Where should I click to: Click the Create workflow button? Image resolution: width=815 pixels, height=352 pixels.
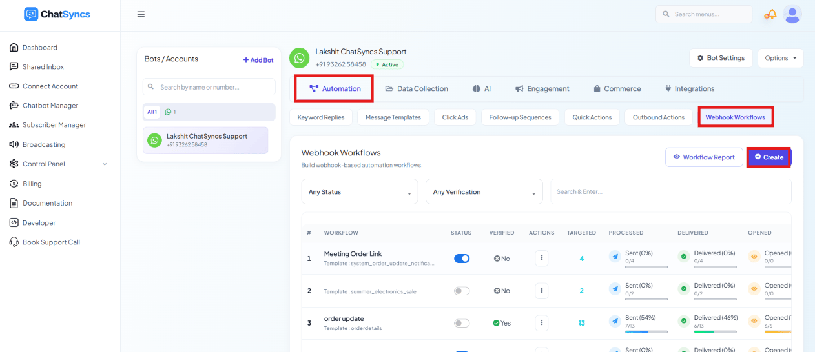769,157
